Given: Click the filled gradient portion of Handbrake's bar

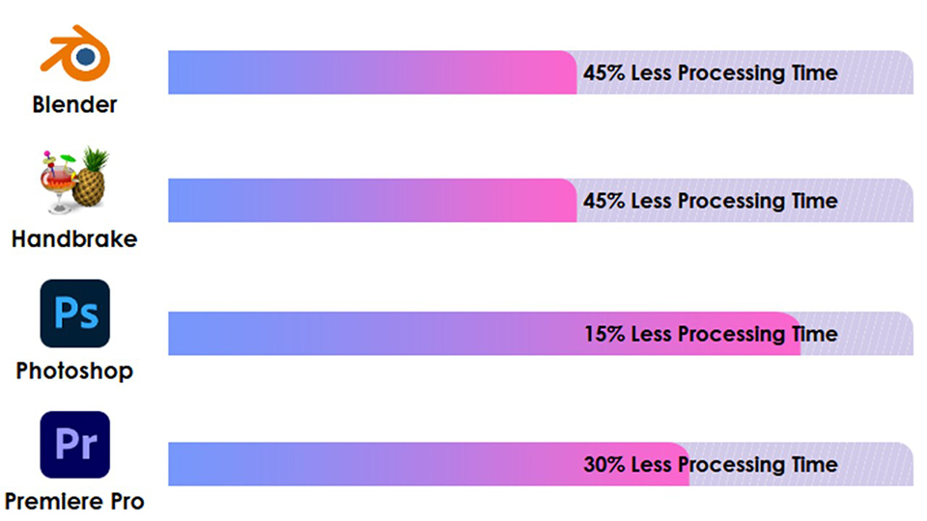Looking at the screenshot, I should [367, 201].
